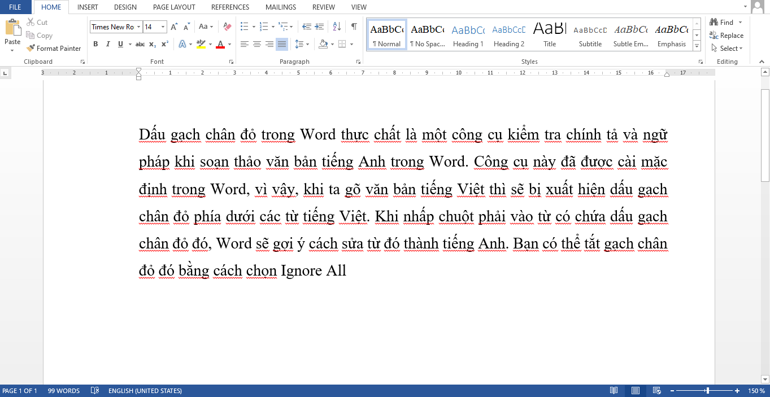Open the font size dropdown
The image size is (770, 397).
(x=163, y=26)
